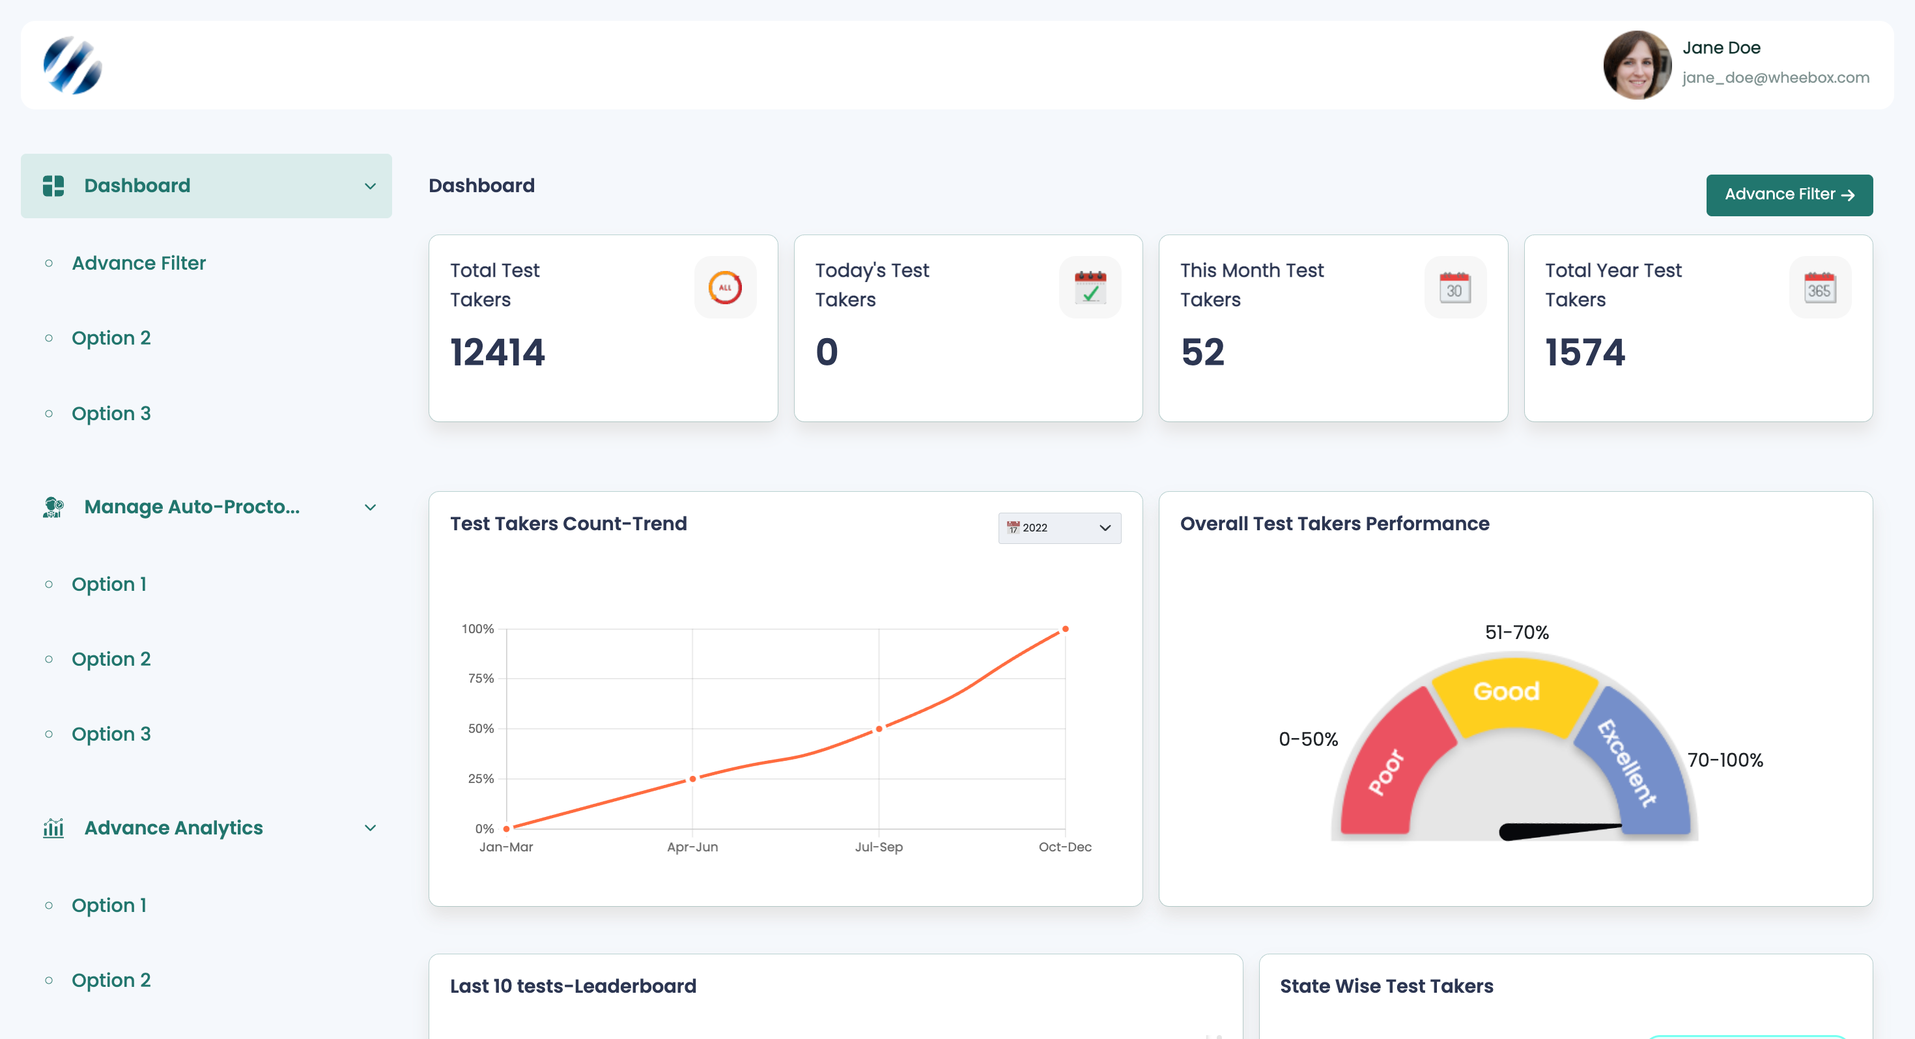Click the Dashboard grid icon in sidebar
The width and height of the screenshot is (1915, 1039).
click(x=53, y=186)
